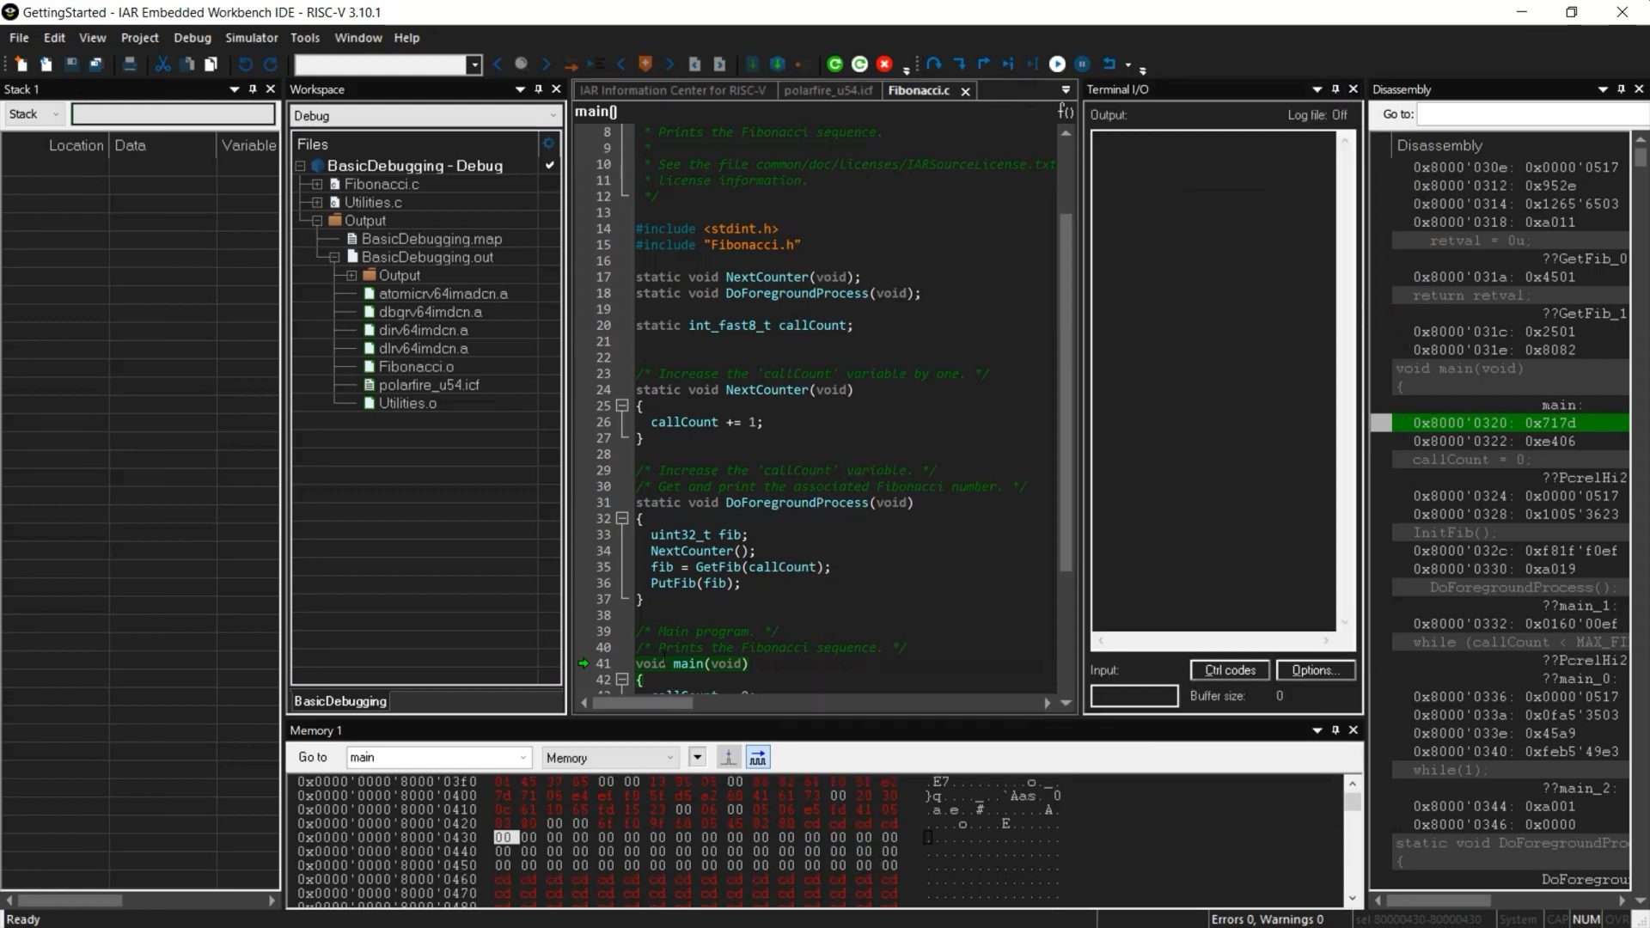Screen dimensions: 1650x928
Task: Click the red Stop Debugging icon
Action: 884,64
